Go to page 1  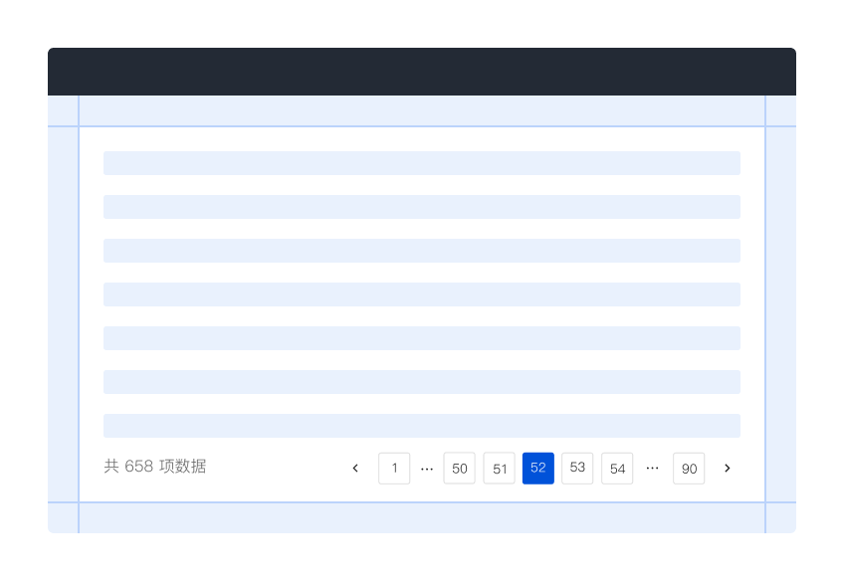(x=394, y=468)
